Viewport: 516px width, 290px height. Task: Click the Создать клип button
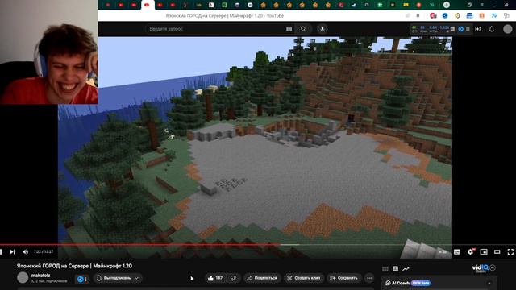[304, 278]
